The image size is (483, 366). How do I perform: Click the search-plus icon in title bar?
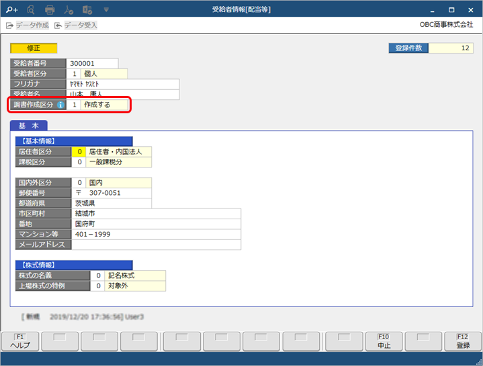pyautogui.click(x=11, y=10)
